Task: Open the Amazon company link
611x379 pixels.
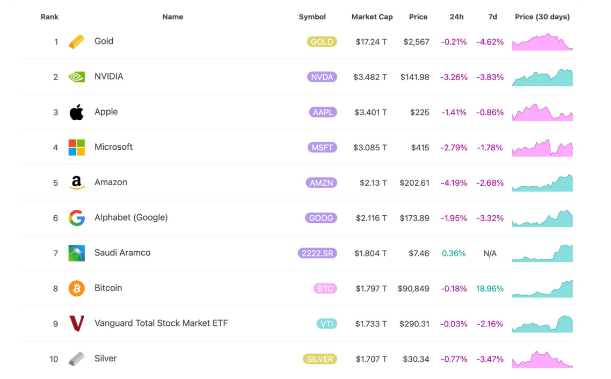Action: pyautogui.click(x=111, y=183)
